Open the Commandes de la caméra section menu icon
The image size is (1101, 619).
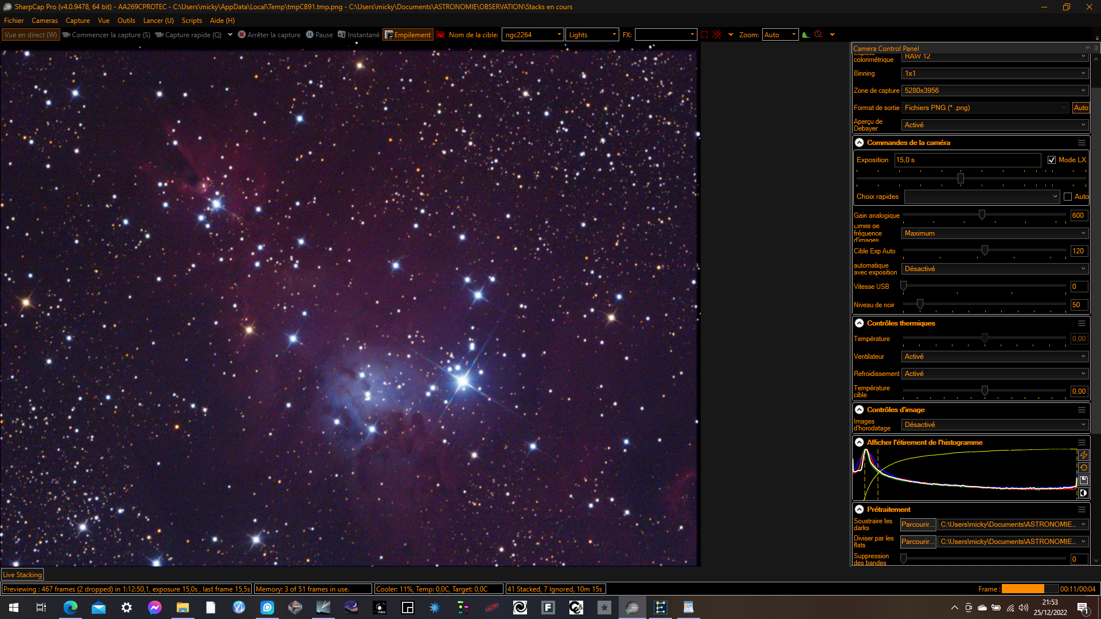point(1082,143)
